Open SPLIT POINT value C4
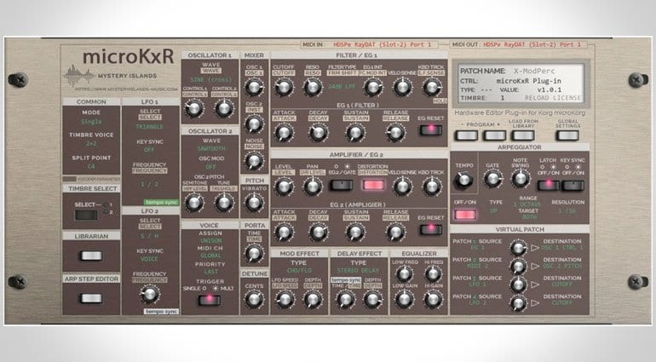Screen dimensions: 656x362 tap(91, 166)
